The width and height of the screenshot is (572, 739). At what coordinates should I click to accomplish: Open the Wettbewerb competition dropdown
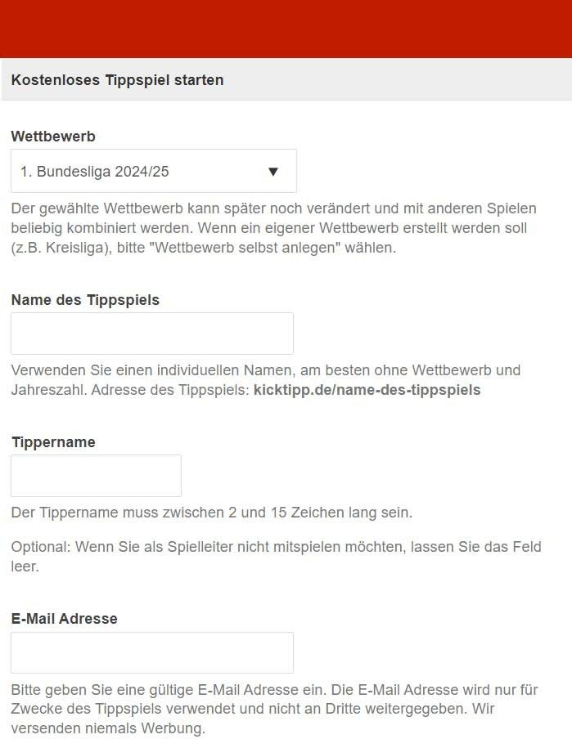pos(154,172)
